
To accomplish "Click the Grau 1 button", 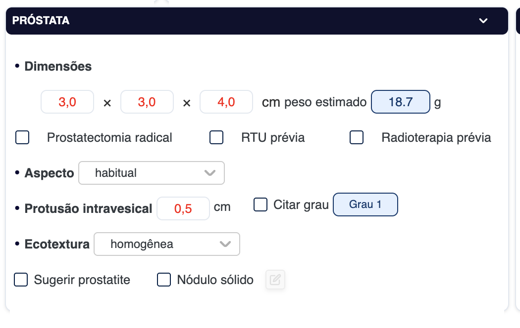I will pos(365,205).
